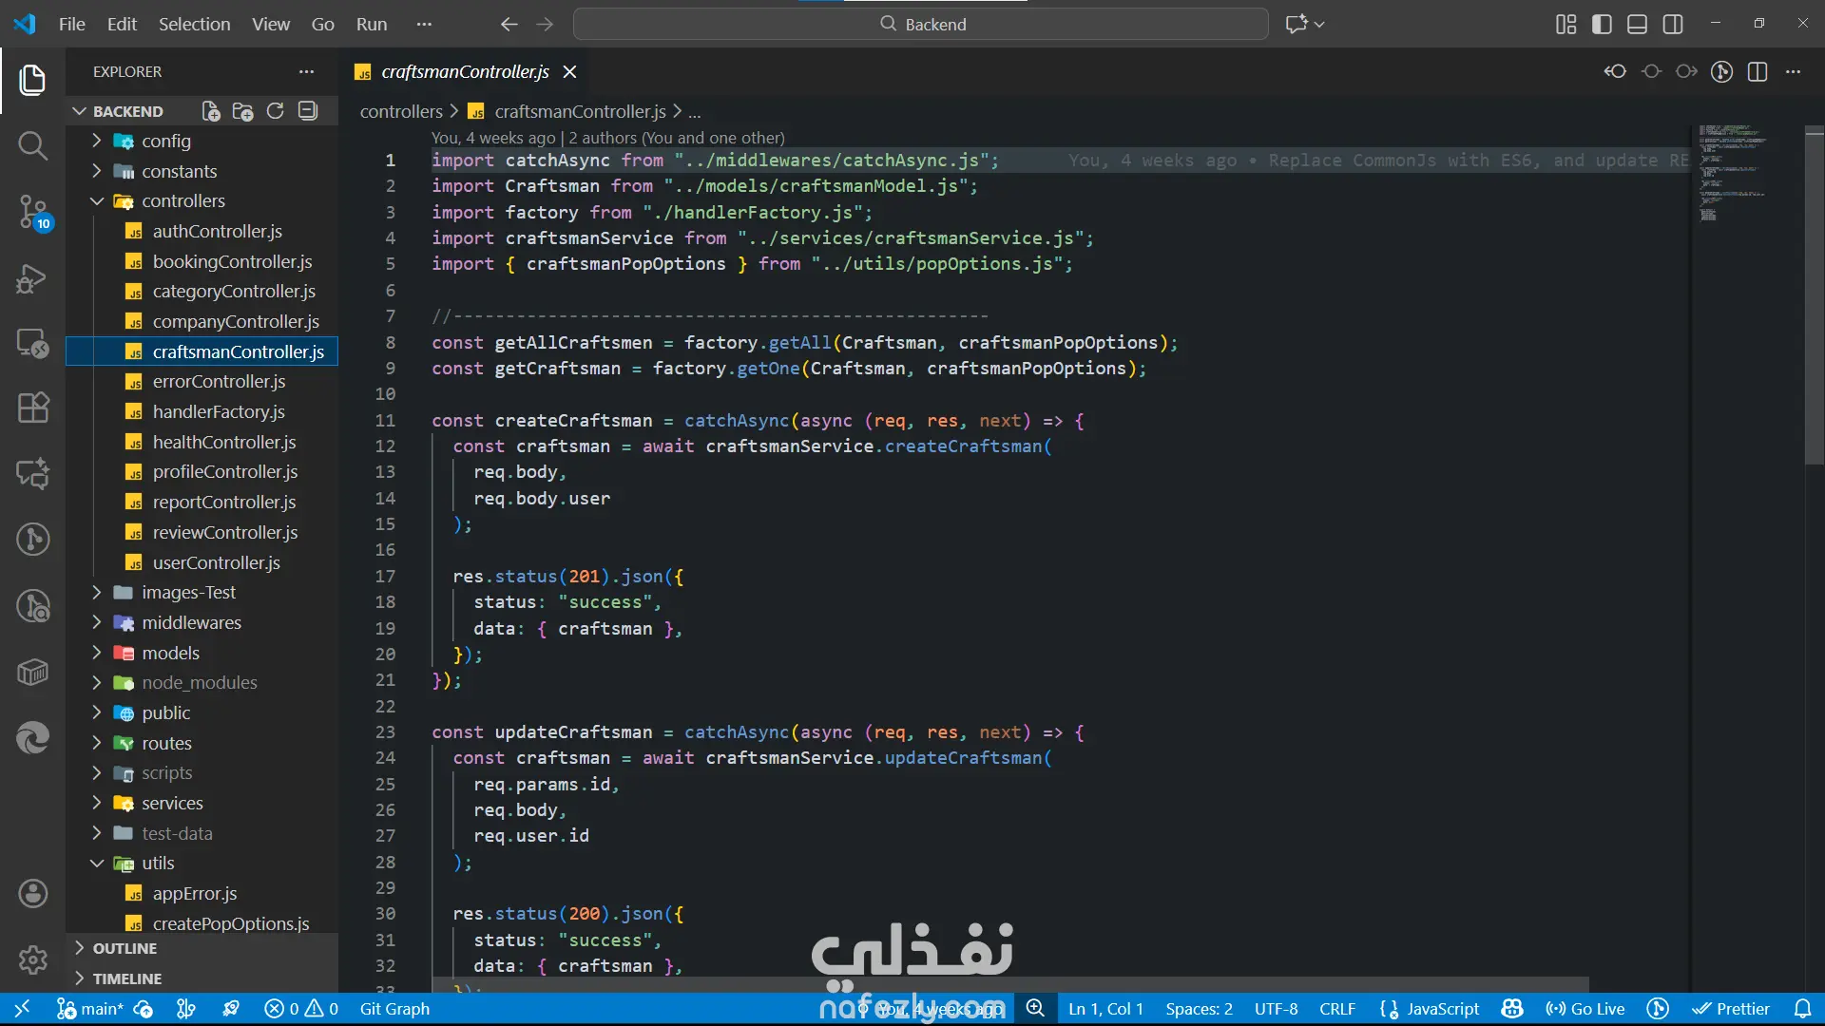Toggle the secondary side bar
The width and height of the screenshot is (1825, 1026).
click(x=1673, y=25)
